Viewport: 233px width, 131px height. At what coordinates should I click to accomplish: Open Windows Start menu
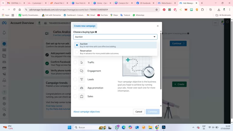[69, 127]
